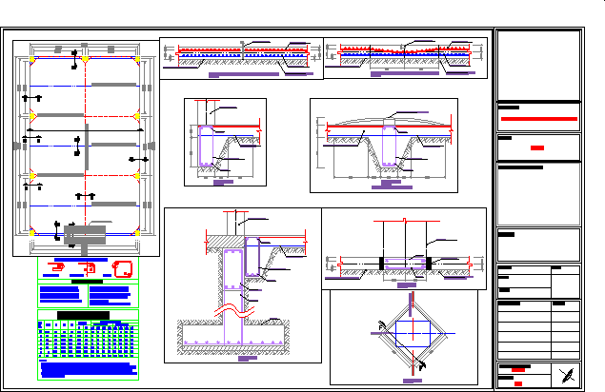Click the red stirrup shape in legend

point(122,267)
